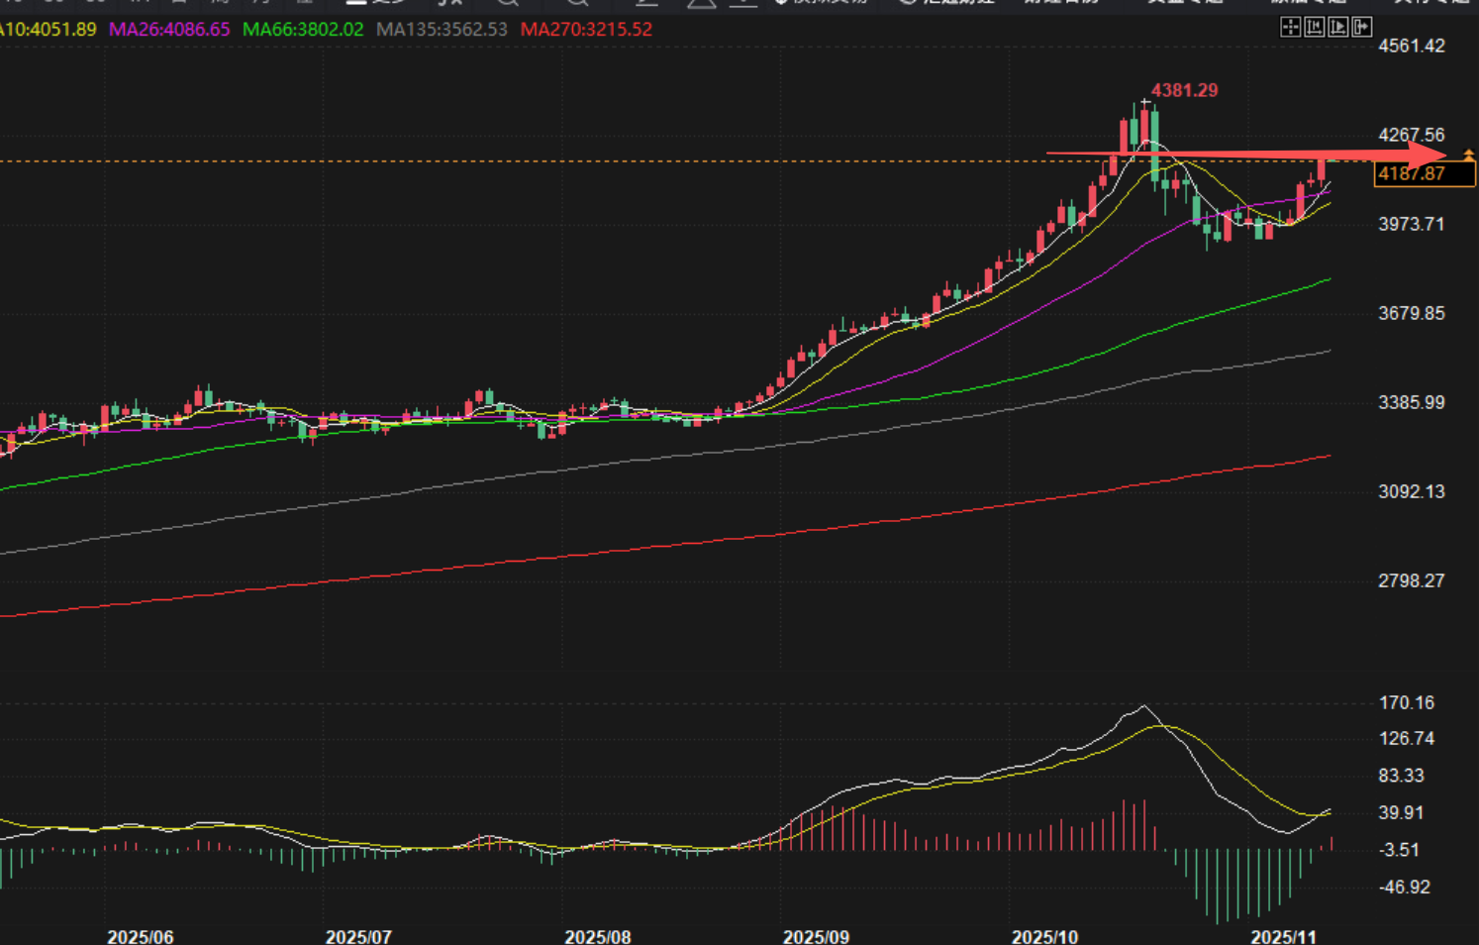
Task: Click the 170.16 MACD axis value
Action: (1406, 702)
